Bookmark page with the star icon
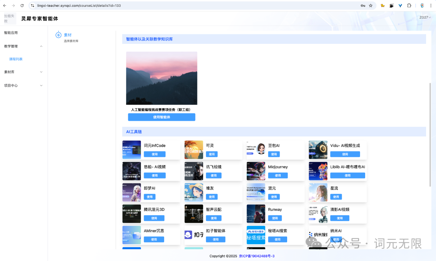Viewport: 436px width, 261px height. pos(371,5)
